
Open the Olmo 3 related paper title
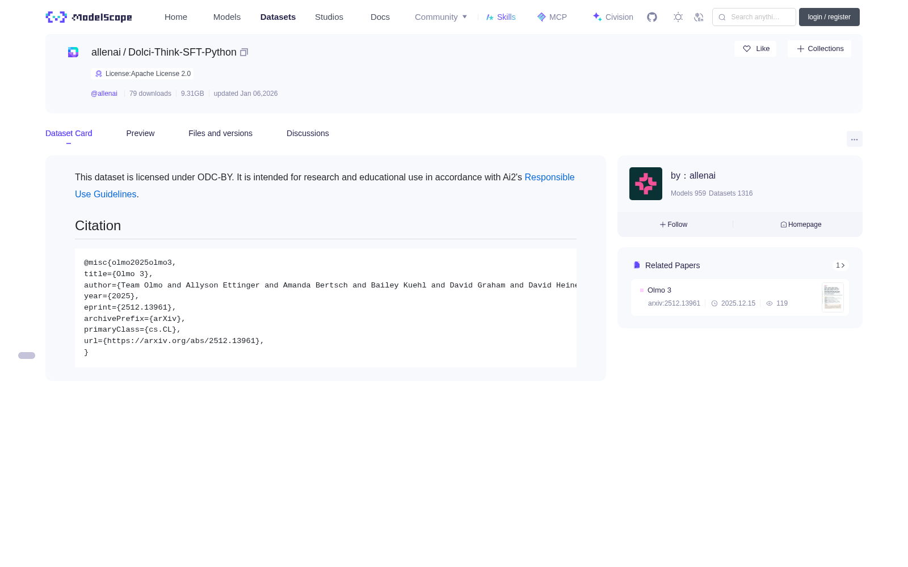(659, 290)
